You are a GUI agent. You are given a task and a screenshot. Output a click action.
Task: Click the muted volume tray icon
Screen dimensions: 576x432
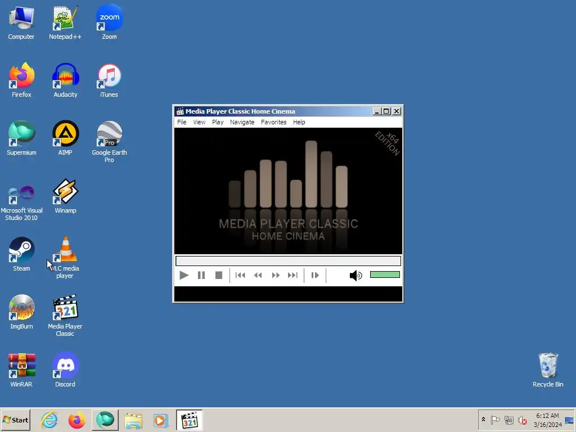tap(522, 420)
